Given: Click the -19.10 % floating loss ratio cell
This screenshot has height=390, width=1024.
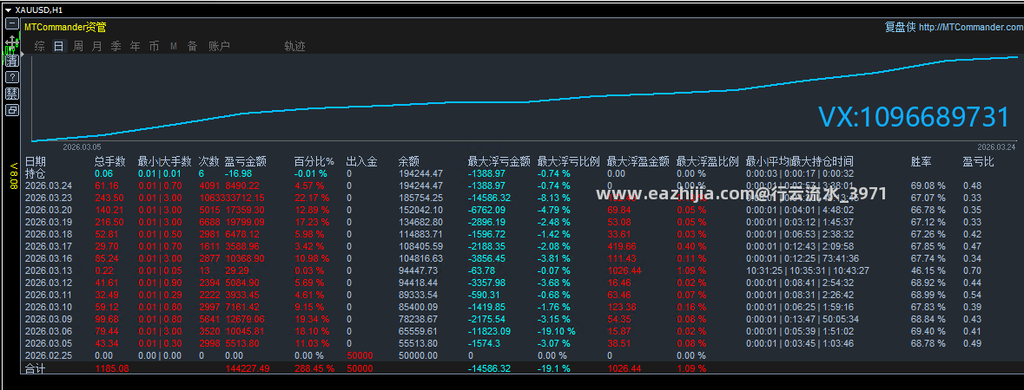Looking at the screenshot, I should pyautogui.click(x=557, y=331).
